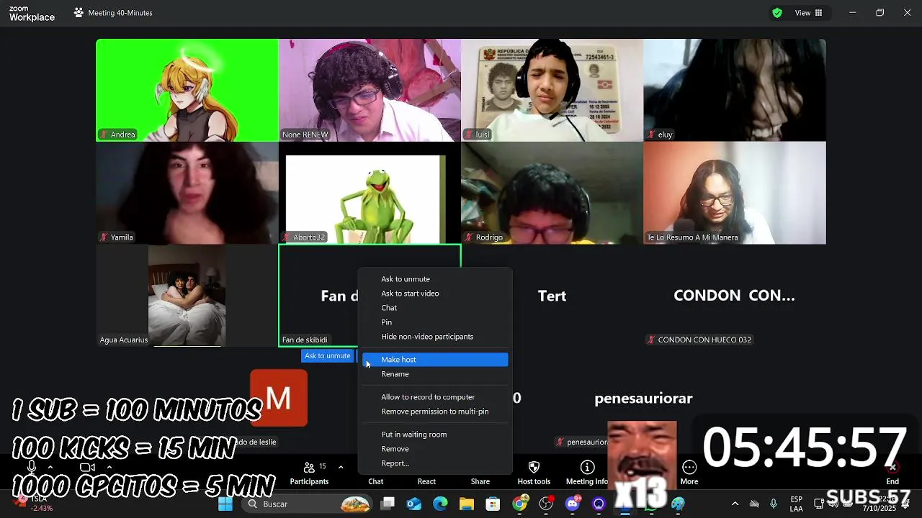Viewport: 922px width, 518px height.
Task: Choose Remove permission to multi-pin
Action: [435, 412]
